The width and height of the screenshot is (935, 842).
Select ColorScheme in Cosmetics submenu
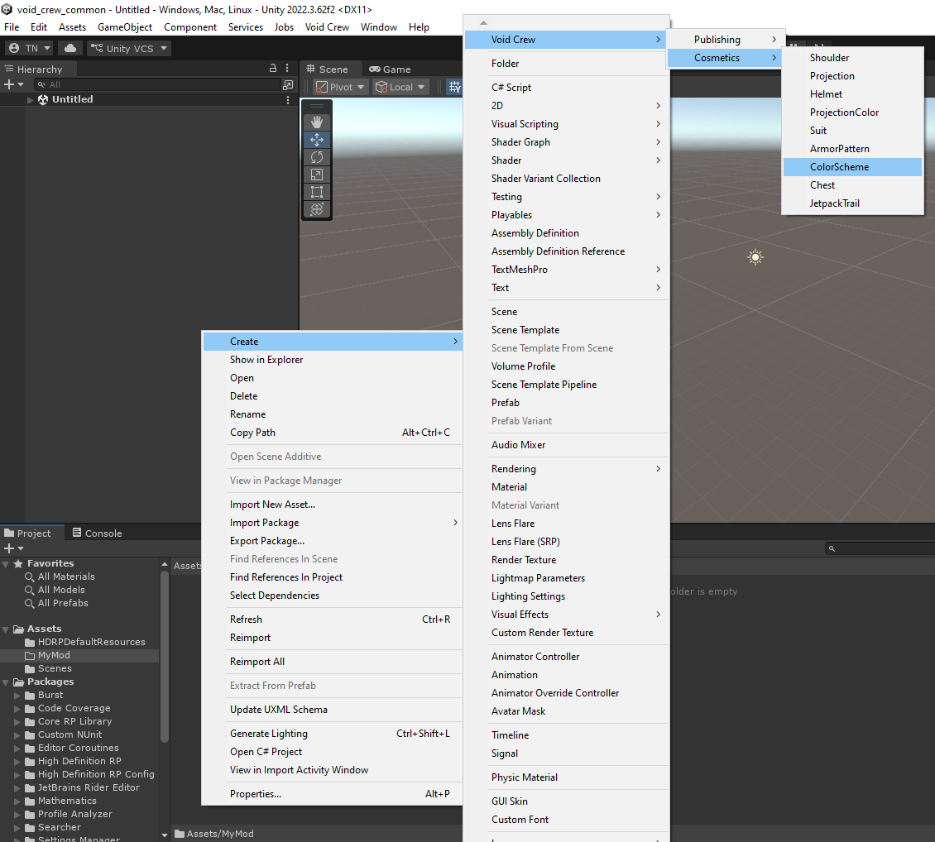point(852,167)
